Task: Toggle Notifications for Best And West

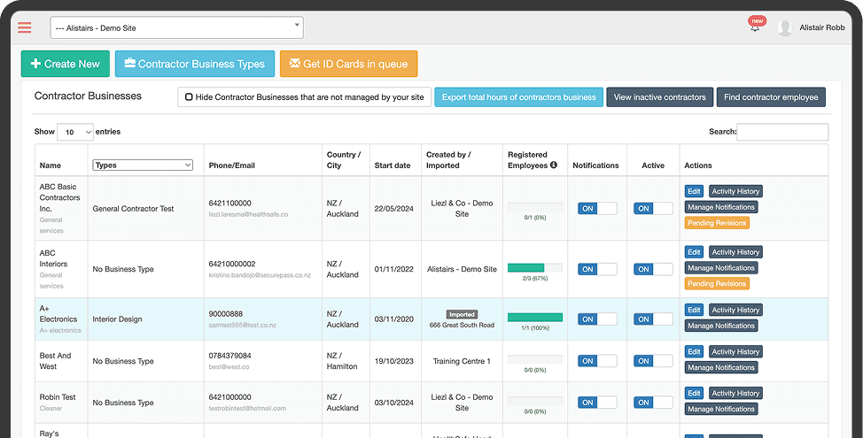Action: (597, 361)
